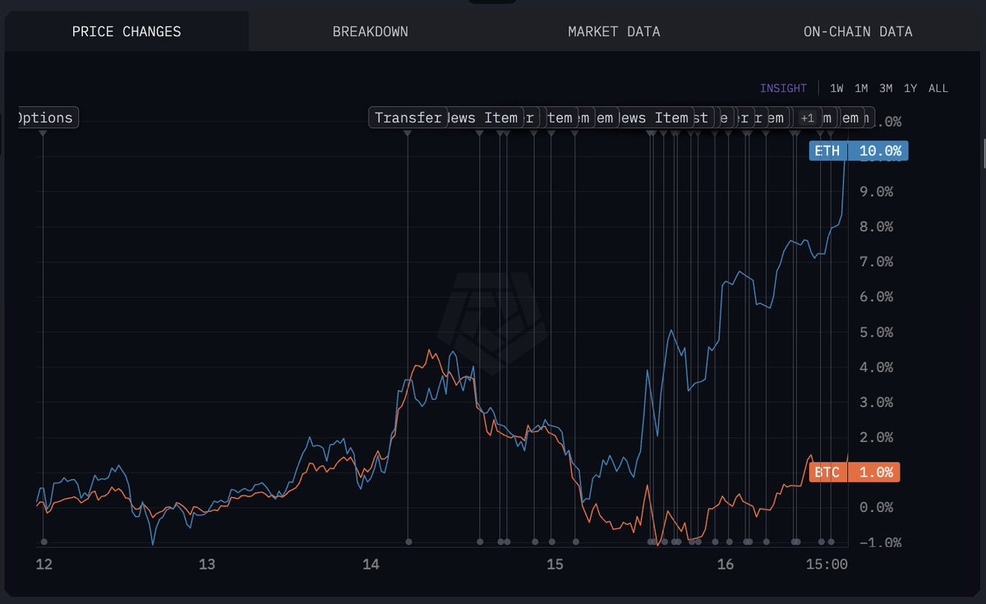Go to the Market Data tab
Screen dimensions: 986x604
tap(614, 32)
